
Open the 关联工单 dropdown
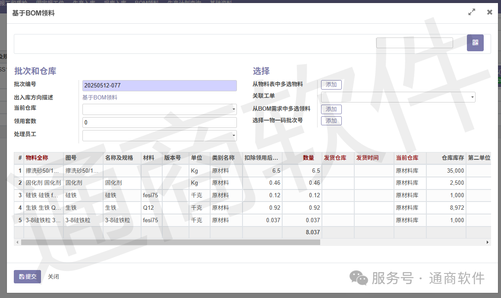point(398,97)
